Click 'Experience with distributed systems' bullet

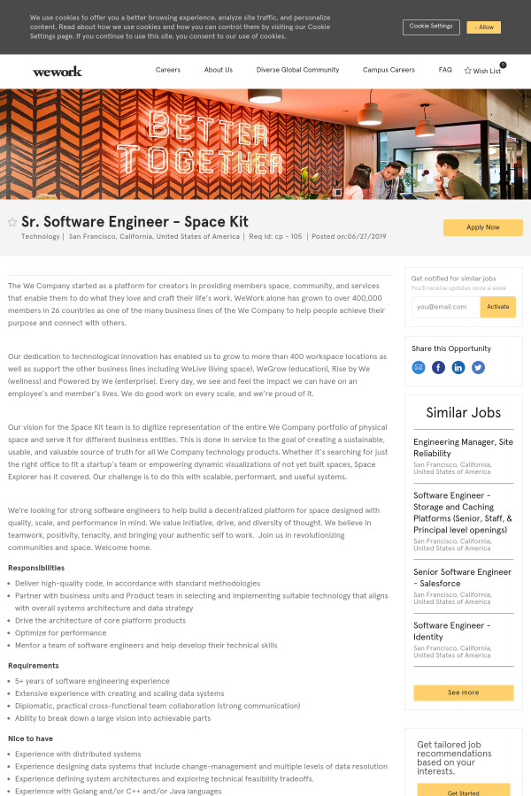(78, 754)
